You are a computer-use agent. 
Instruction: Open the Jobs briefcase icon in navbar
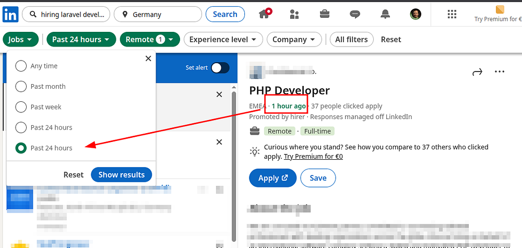tap(325, 14)
